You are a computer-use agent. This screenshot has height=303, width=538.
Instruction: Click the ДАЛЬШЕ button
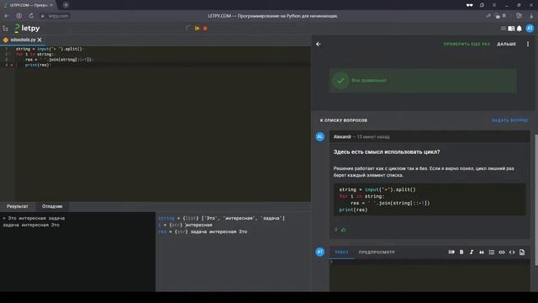click(x=506, y=44)
